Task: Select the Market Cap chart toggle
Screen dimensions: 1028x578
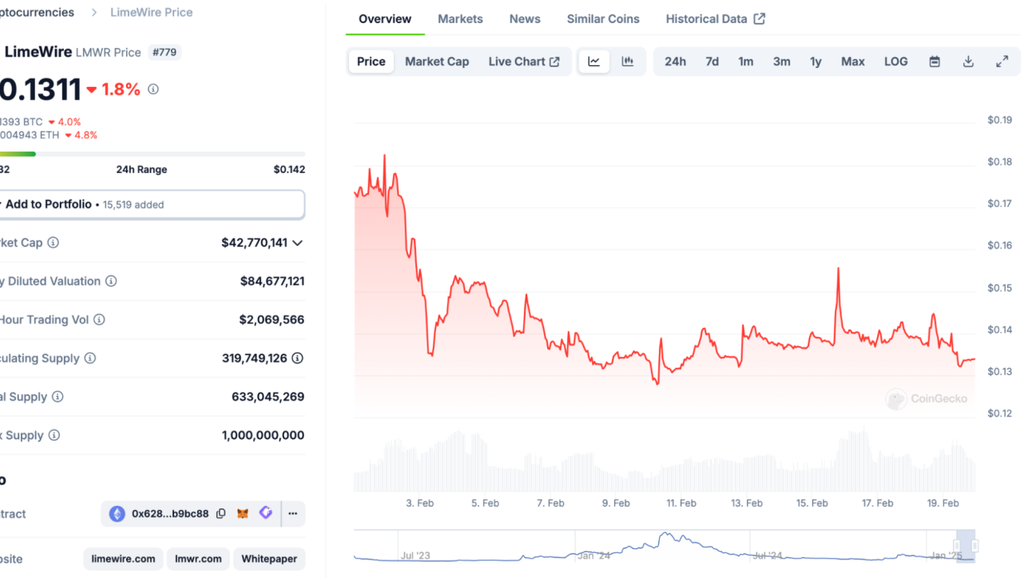Action: (x=437, y=61)
